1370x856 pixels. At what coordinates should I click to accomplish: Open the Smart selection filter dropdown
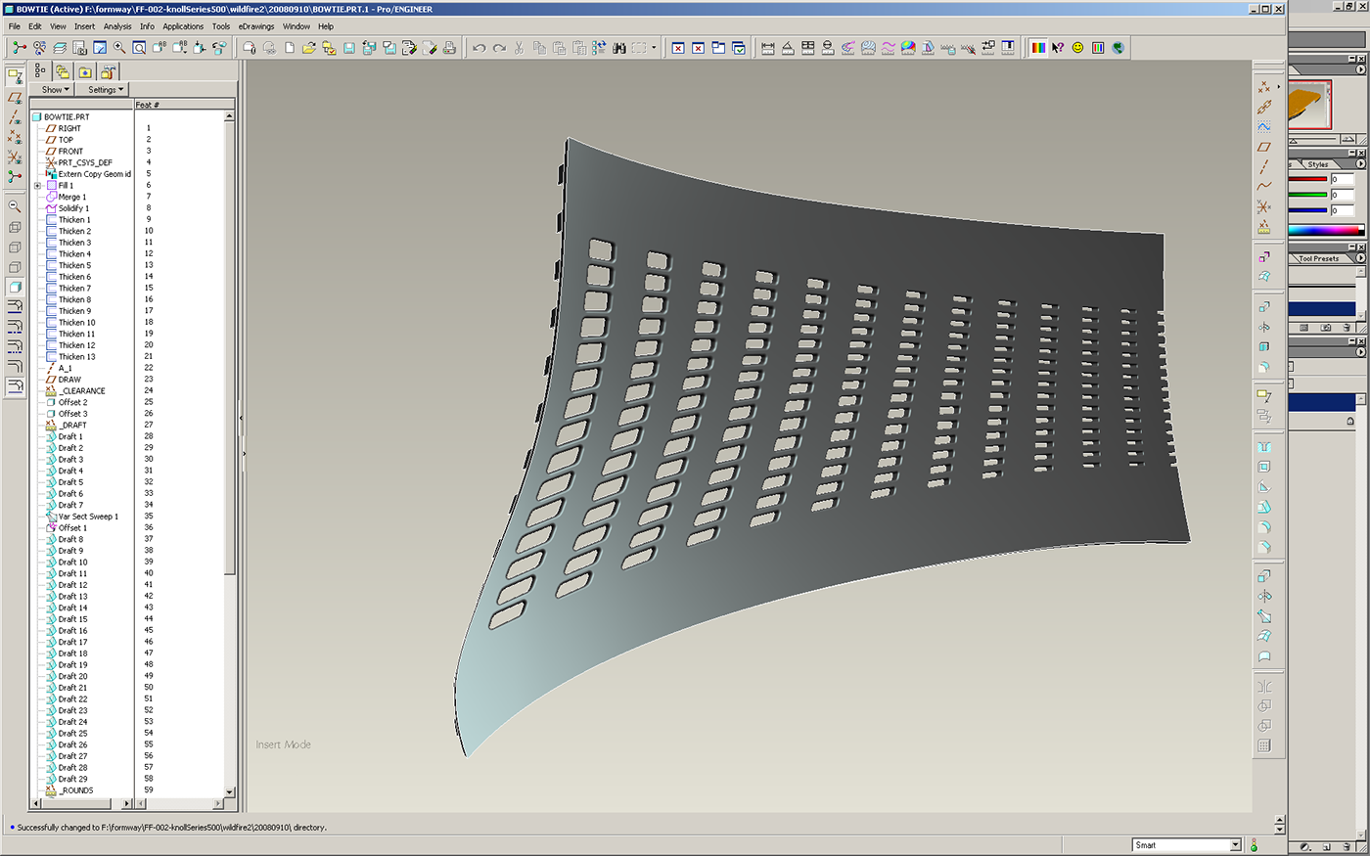point(1235,845)
